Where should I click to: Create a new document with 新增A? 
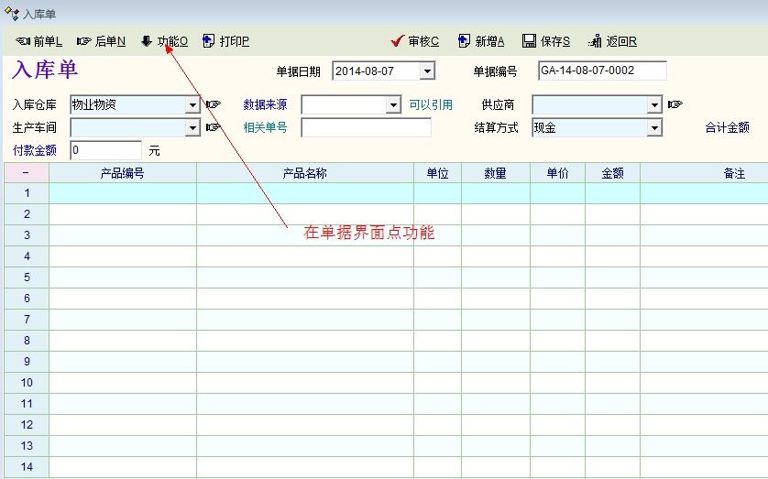pos(480,41)
